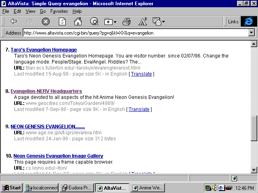Click the Fonts size icon
Image resolution: width=258 pixels, height=193 pixels.
coord(143,22)
